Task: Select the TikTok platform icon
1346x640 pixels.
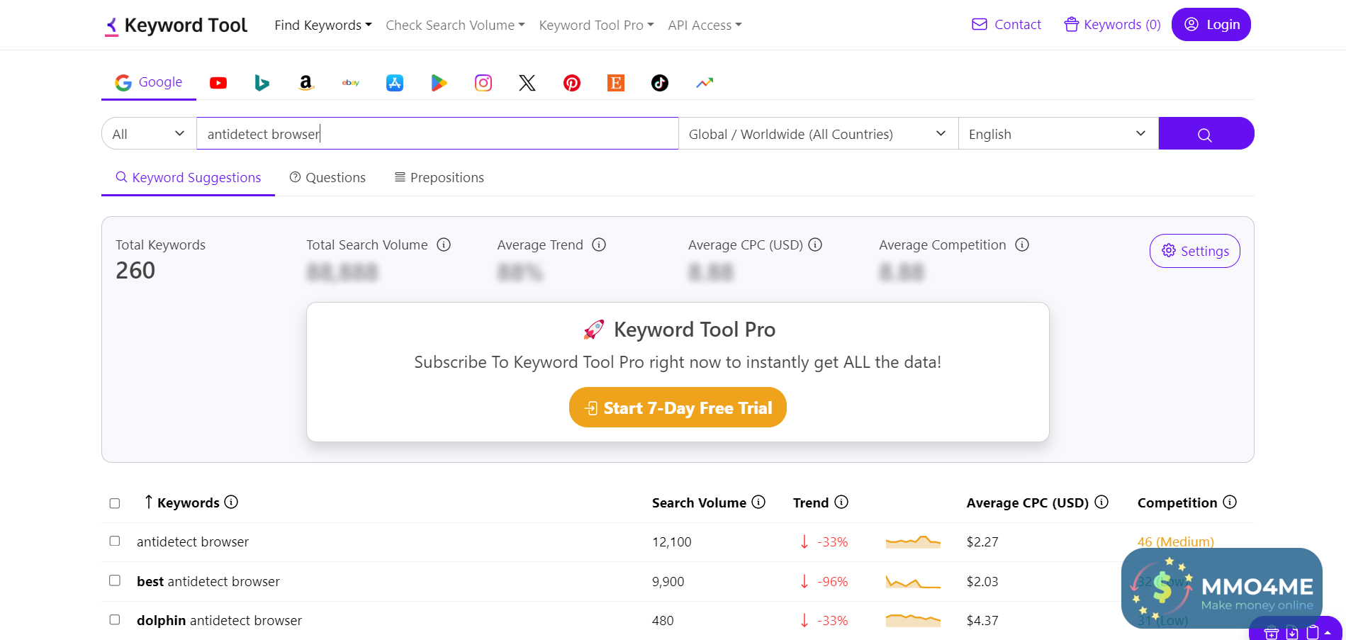Action: coord(660,83)
